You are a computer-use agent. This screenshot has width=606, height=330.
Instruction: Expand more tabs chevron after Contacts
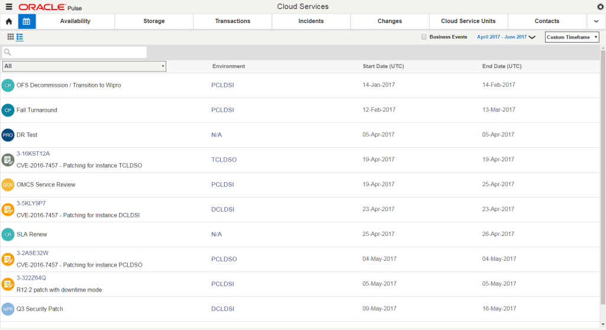pyautogui.click(x=596, y=21)
